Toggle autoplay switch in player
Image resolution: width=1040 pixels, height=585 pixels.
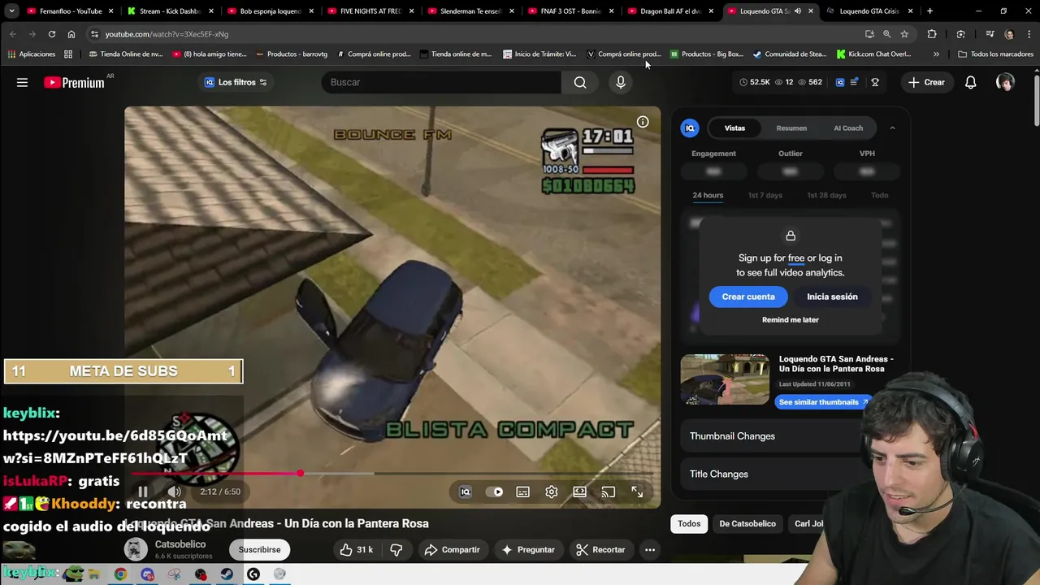[x=494, y=492]
